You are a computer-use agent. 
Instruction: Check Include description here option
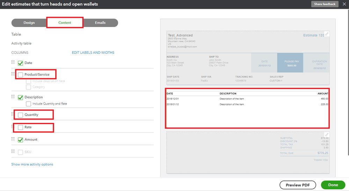(29, 81)
